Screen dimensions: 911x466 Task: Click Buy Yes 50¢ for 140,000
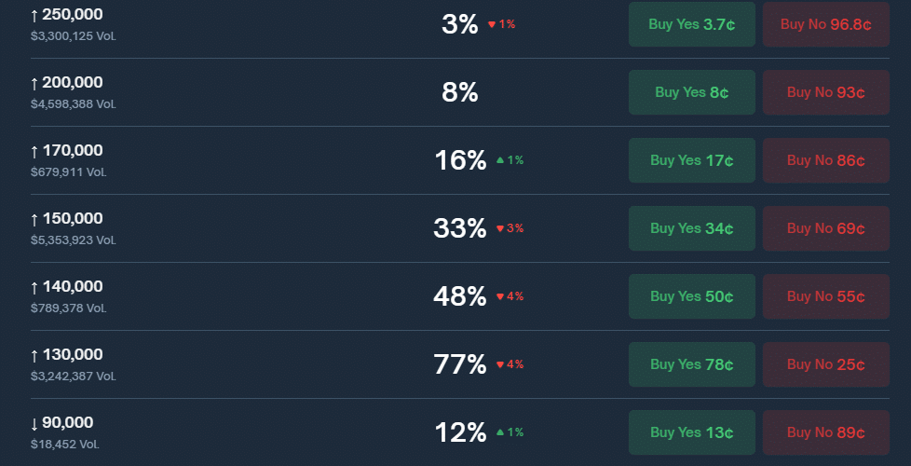691,296
